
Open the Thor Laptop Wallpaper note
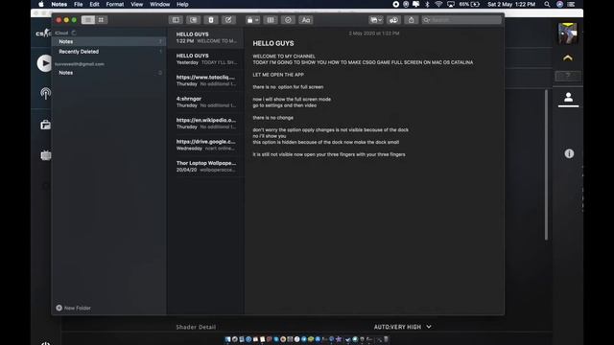(205, 167)
